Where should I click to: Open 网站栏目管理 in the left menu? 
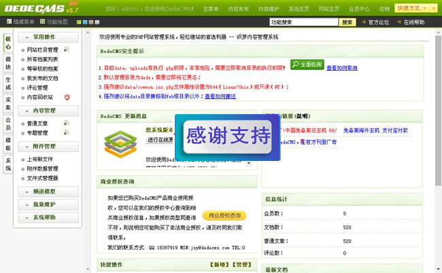43,50
